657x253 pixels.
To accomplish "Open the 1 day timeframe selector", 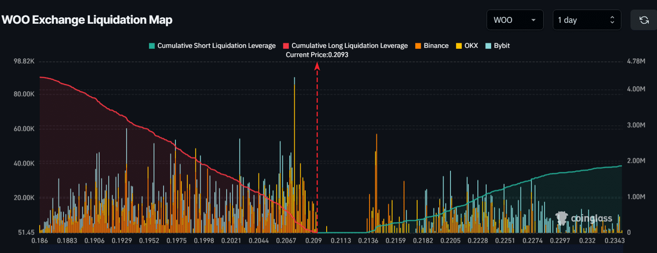I will point(587,20).
